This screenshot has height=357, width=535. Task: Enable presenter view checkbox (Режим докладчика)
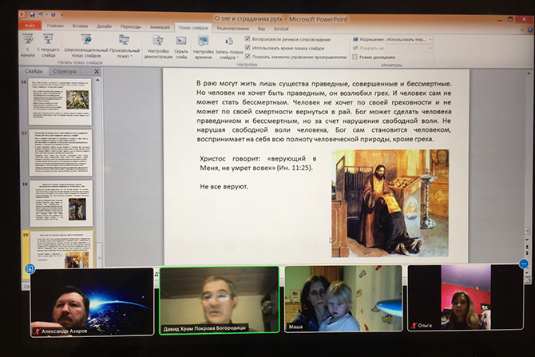pyautogui.click(x=355, y=57)
